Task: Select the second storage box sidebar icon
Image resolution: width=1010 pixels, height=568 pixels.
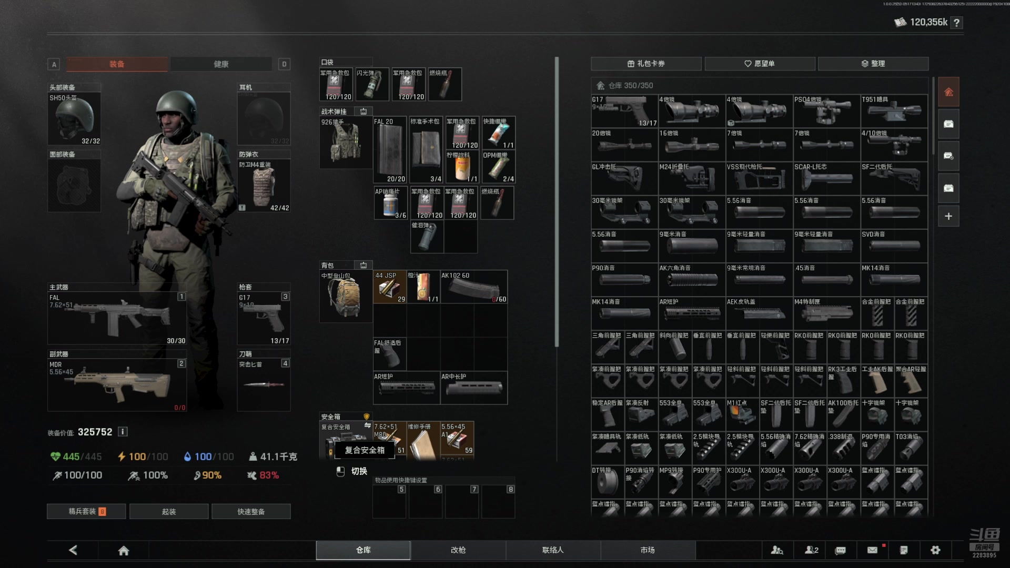Action: (x=948, y=124)
